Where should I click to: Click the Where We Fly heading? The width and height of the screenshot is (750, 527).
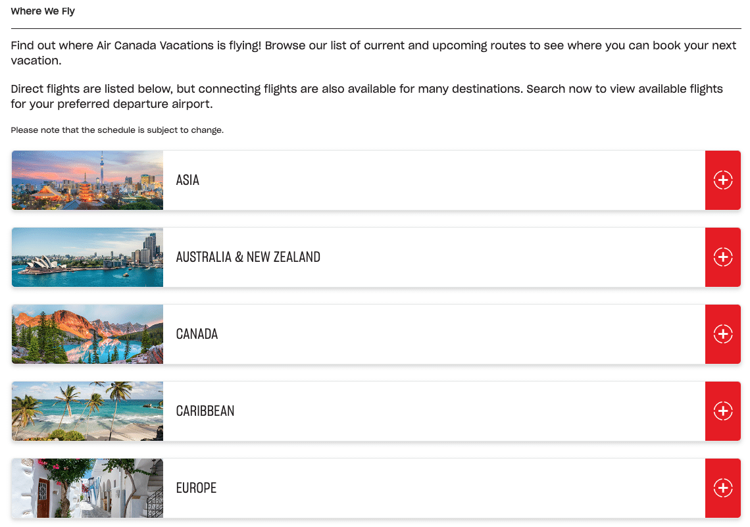[43, 11]
